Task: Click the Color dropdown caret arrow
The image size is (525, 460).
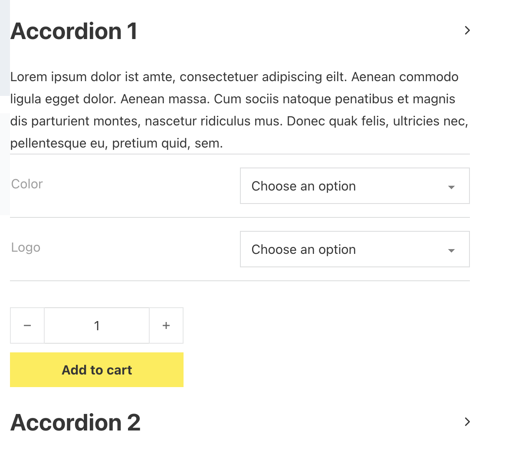Action: pos(451,187)
